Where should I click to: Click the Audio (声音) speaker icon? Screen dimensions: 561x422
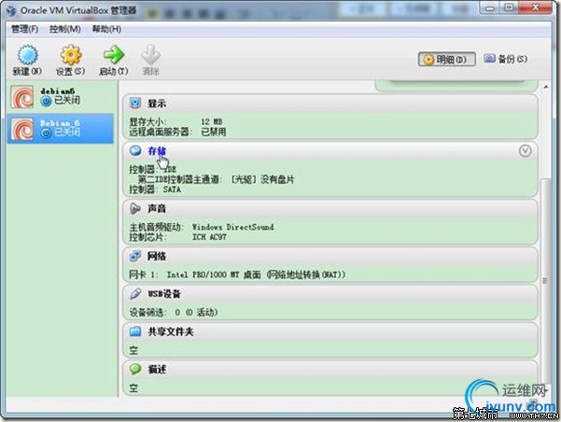(135, 208)
